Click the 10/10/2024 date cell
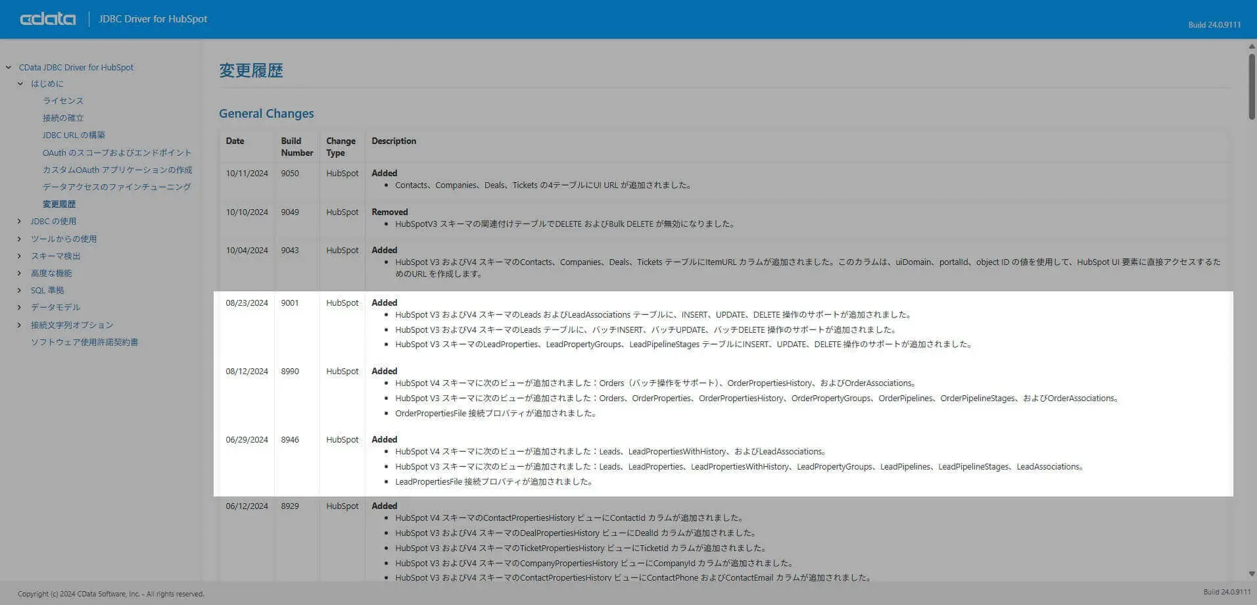 pyautogui.click(x=247, y=212)
